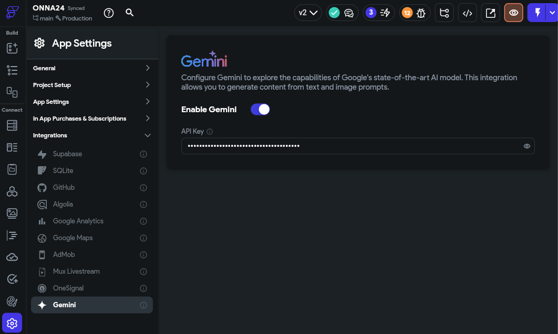Open the help question mark icon

tap(109, 13)
